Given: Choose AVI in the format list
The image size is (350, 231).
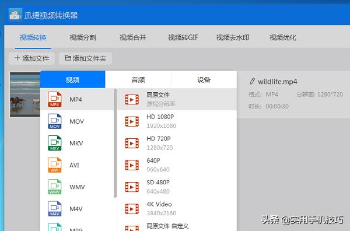Looking at the screenshot, I should tap(77, 165).
